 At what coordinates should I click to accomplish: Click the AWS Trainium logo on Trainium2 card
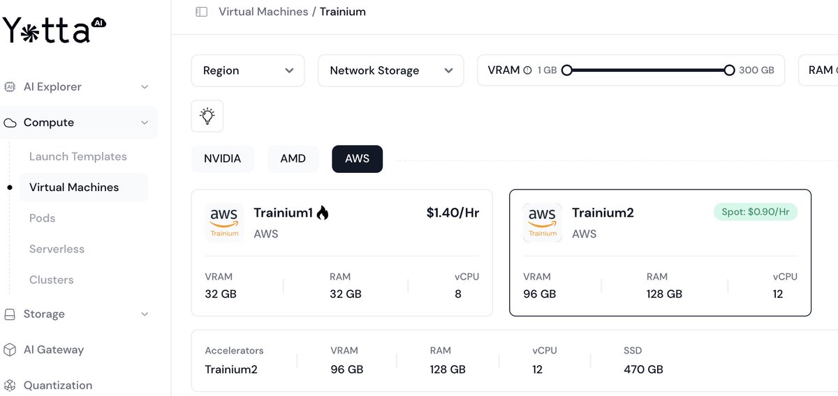tap(543, 222)
